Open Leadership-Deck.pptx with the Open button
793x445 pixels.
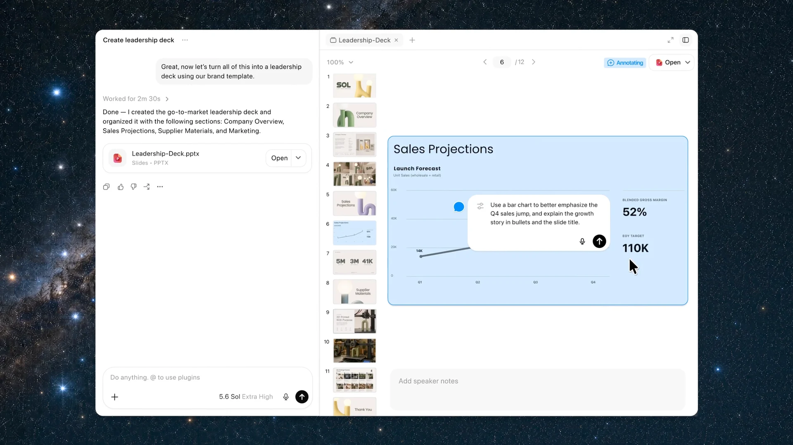point(279,158)
